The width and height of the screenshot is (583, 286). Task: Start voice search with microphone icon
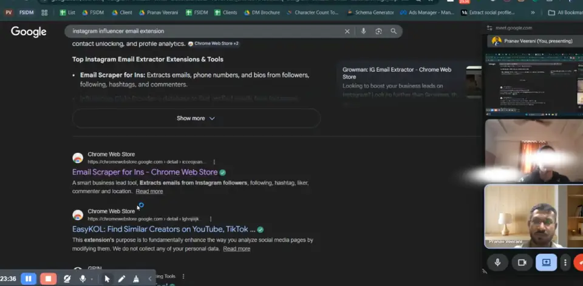click(x=363, y=31)
